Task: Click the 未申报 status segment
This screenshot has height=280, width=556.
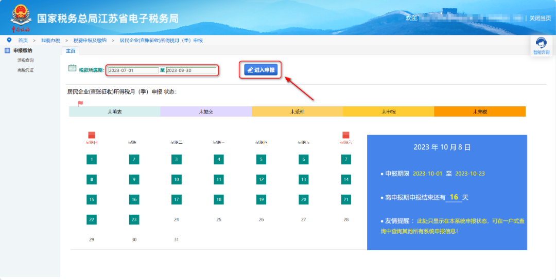Action: [389, 111]
